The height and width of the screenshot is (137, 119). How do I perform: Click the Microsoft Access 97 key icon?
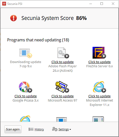62,87
